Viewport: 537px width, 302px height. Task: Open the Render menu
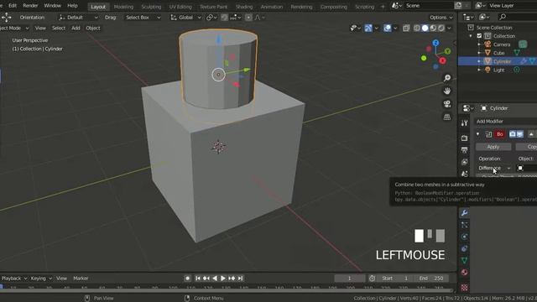[30, 6]
